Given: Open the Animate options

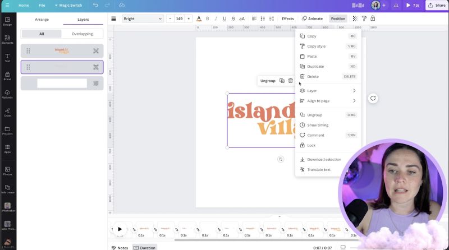Looking at the screenshot, I should (313, 18).
